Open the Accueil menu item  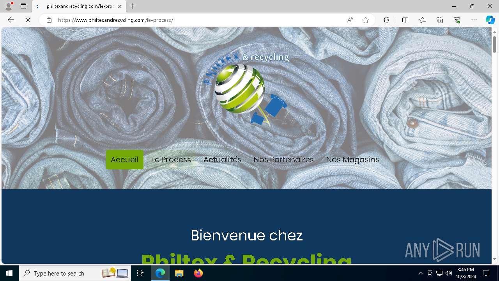pyautogui.click(x=124, y=160)
